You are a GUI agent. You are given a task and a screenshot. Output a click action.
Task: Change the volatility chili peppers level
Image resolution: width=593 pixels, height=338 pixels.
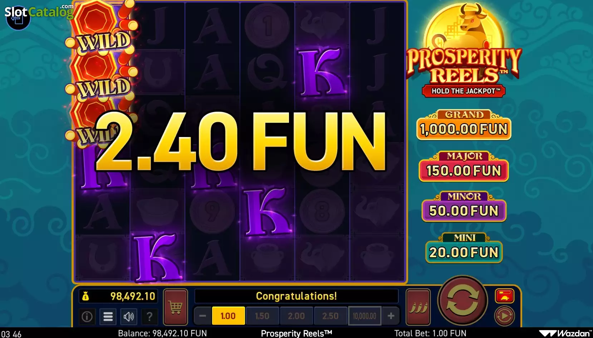[x=418, y=307]
